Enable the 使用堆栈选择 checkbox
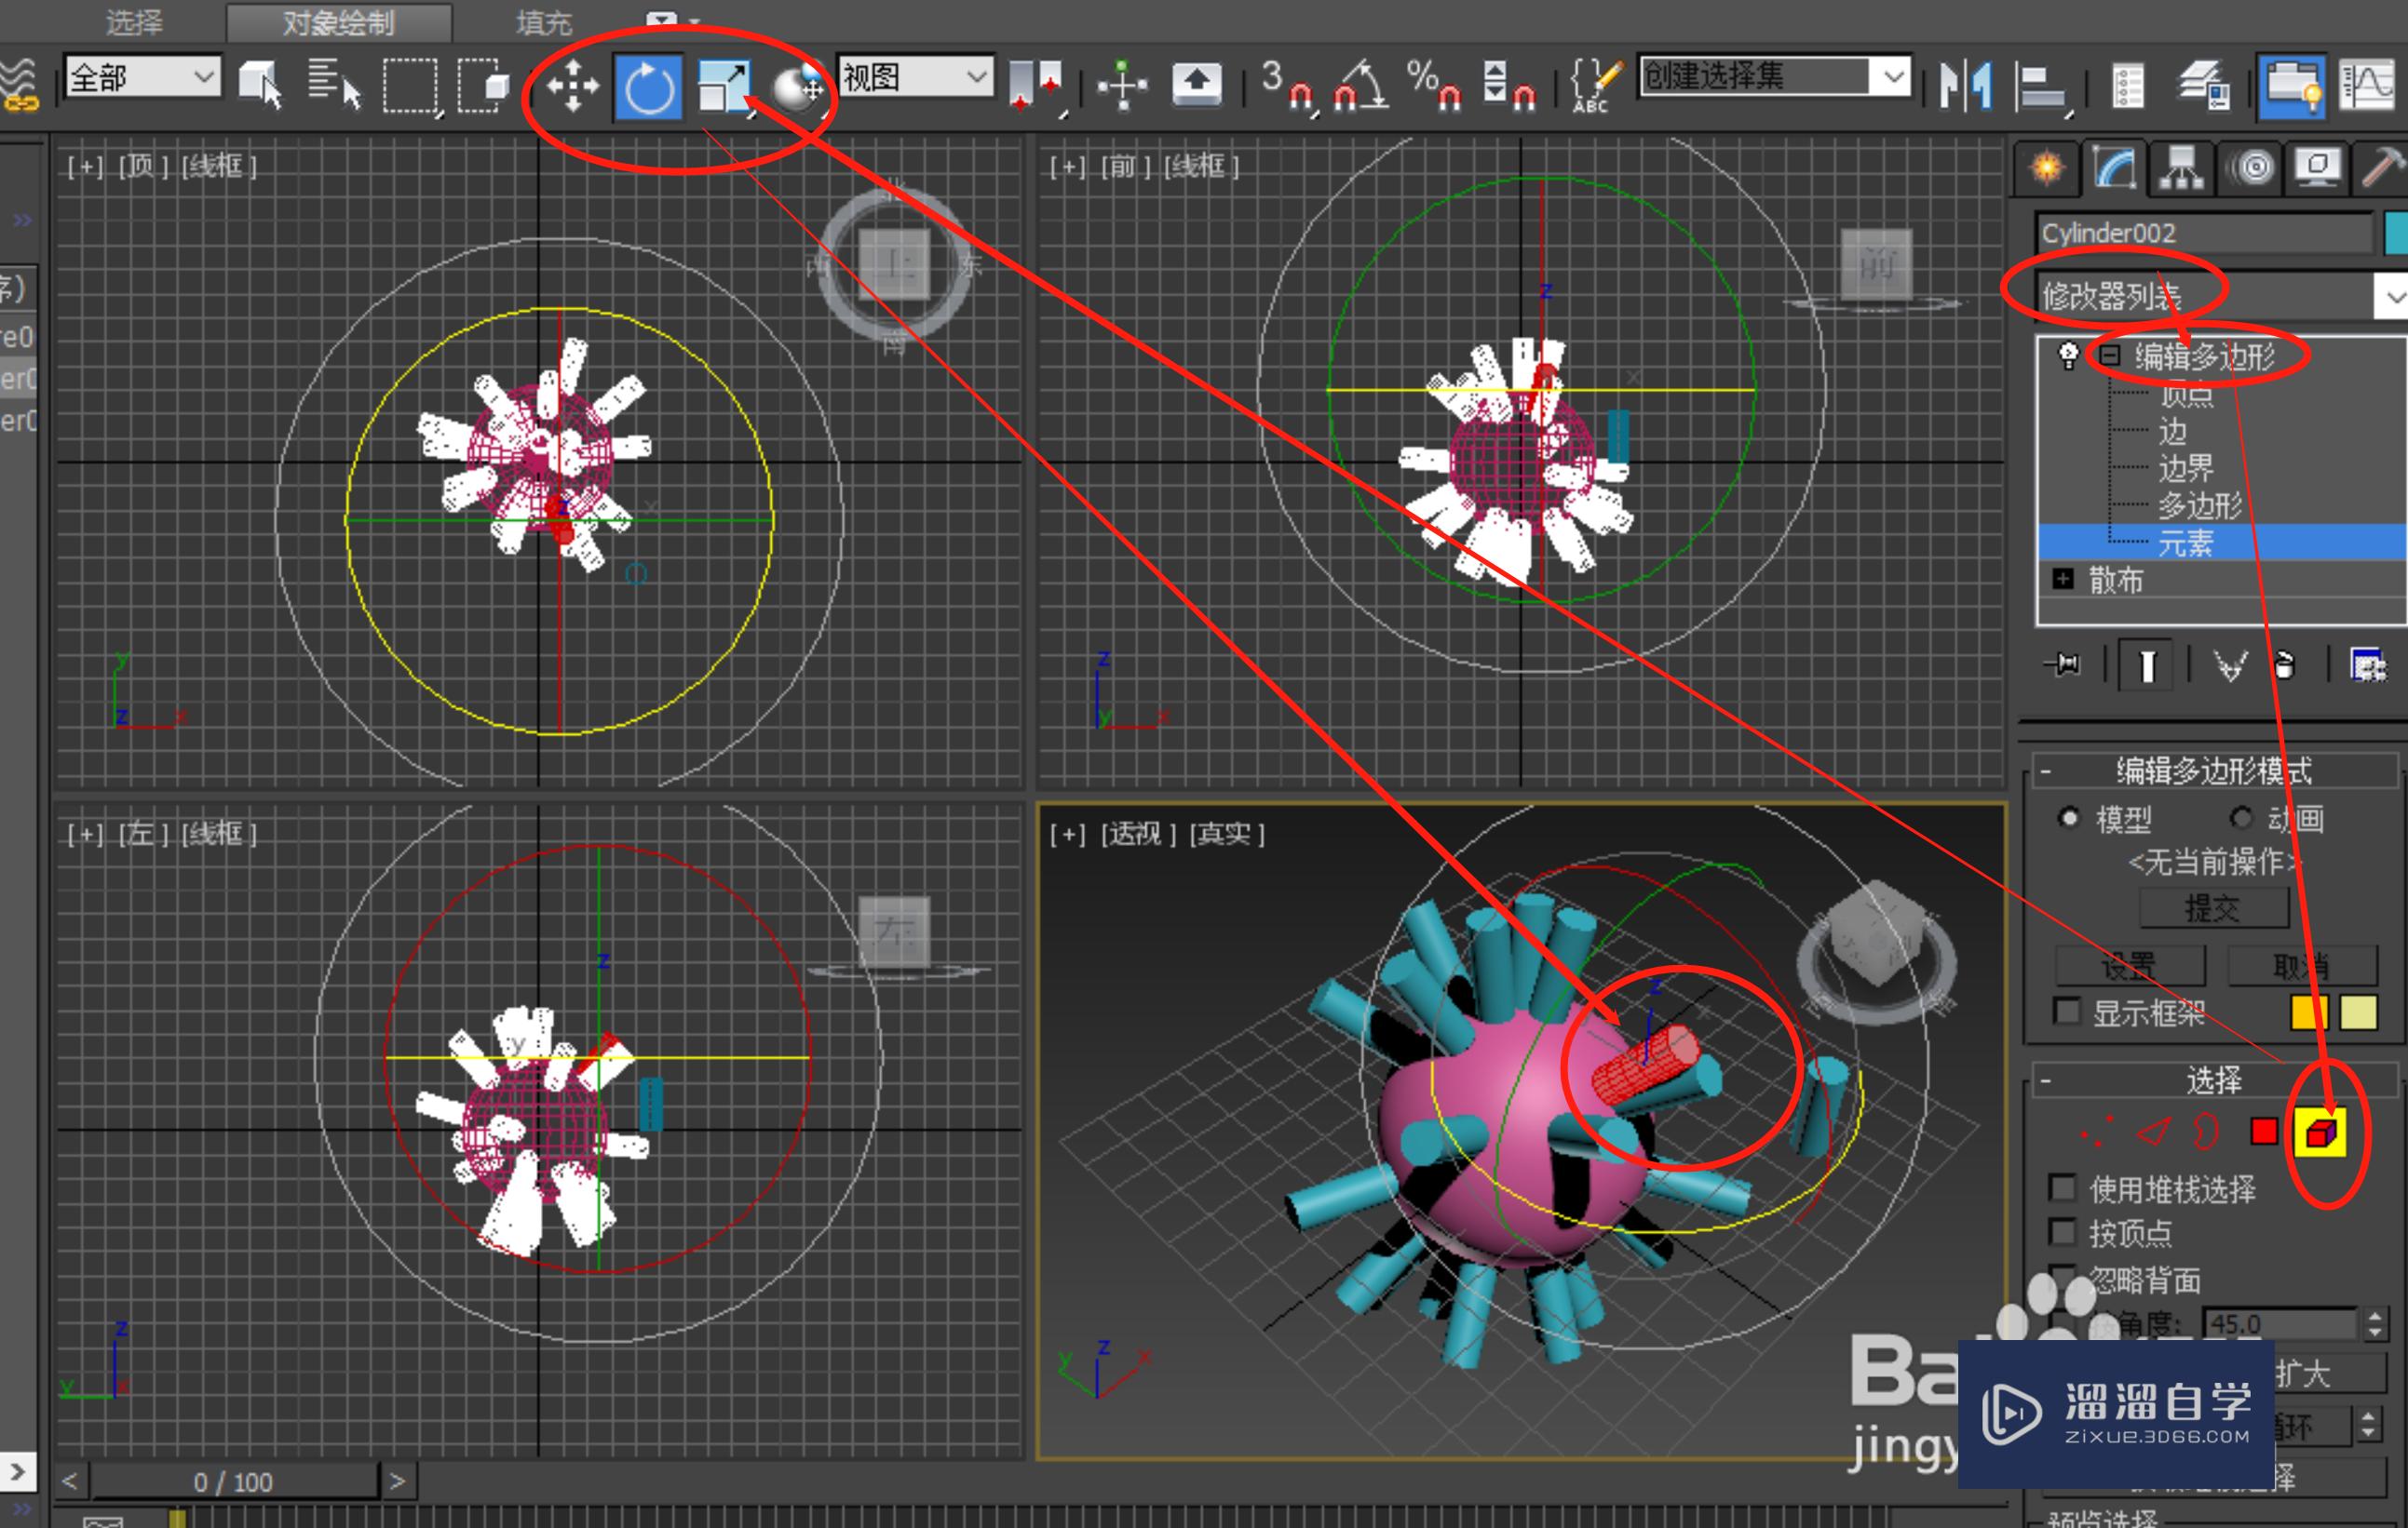Screen dimensions: 2408x1528 (2062, 1187)
